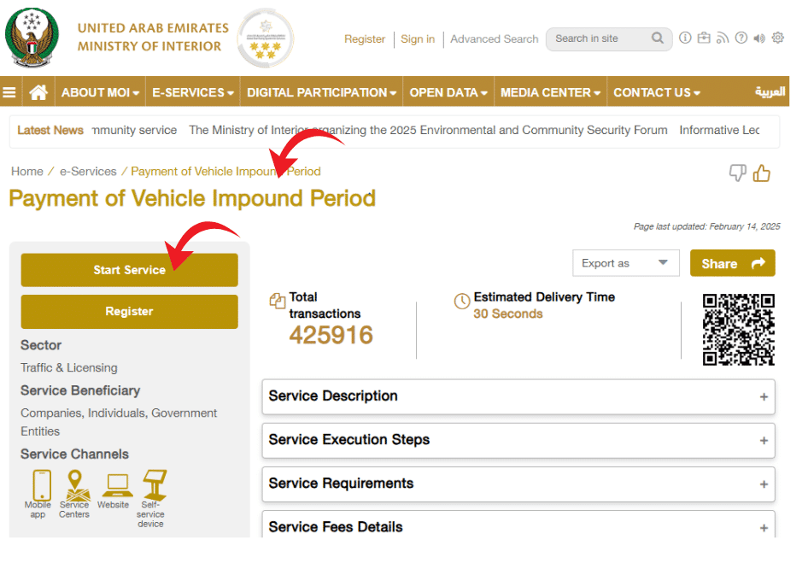The width and height of the screenshot is (808, 563).
Task: Click the Share button
Action: 732,263
